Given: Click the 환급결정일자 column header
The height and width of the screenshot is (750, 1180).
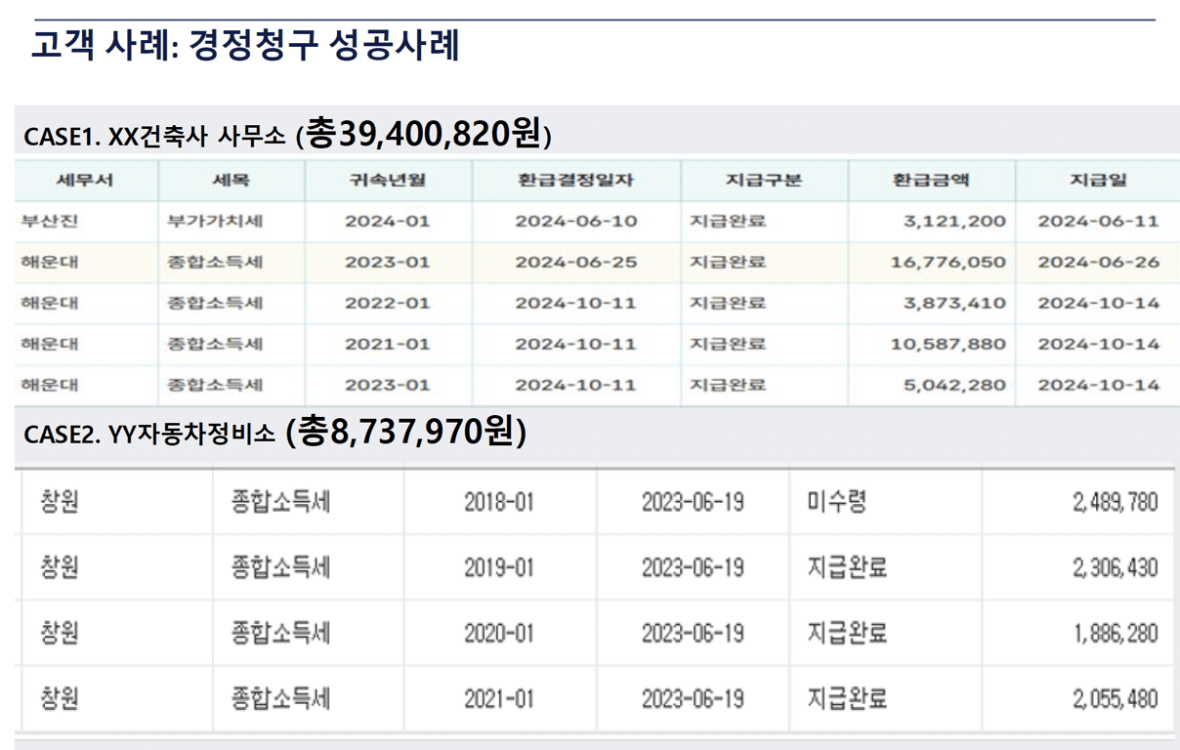Looking at the screenshot, I should click(576, 181).
